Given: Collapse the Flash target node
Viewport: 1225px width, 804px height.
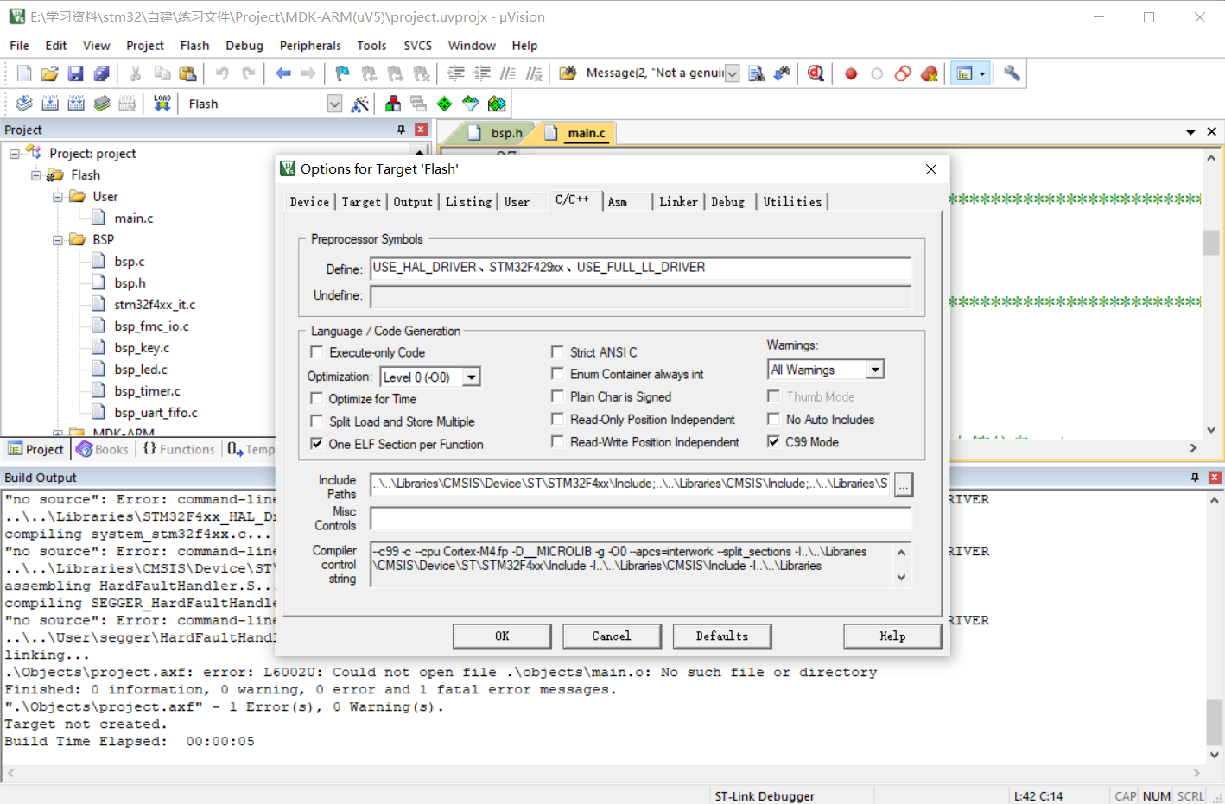Looking at the screenshot, I should pos(36,175).
